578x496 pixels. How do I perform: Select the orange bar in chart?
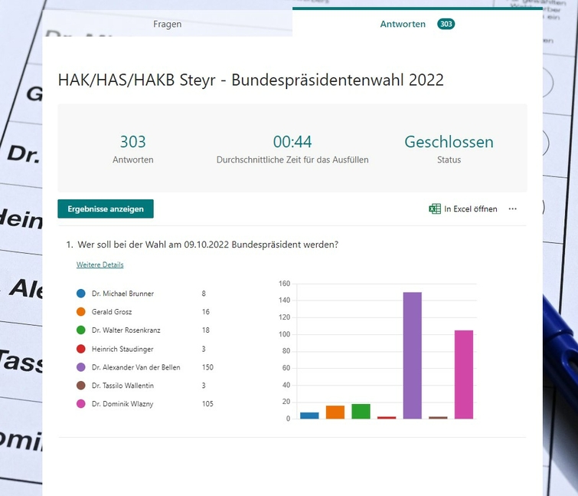click(x=335, y=412)
